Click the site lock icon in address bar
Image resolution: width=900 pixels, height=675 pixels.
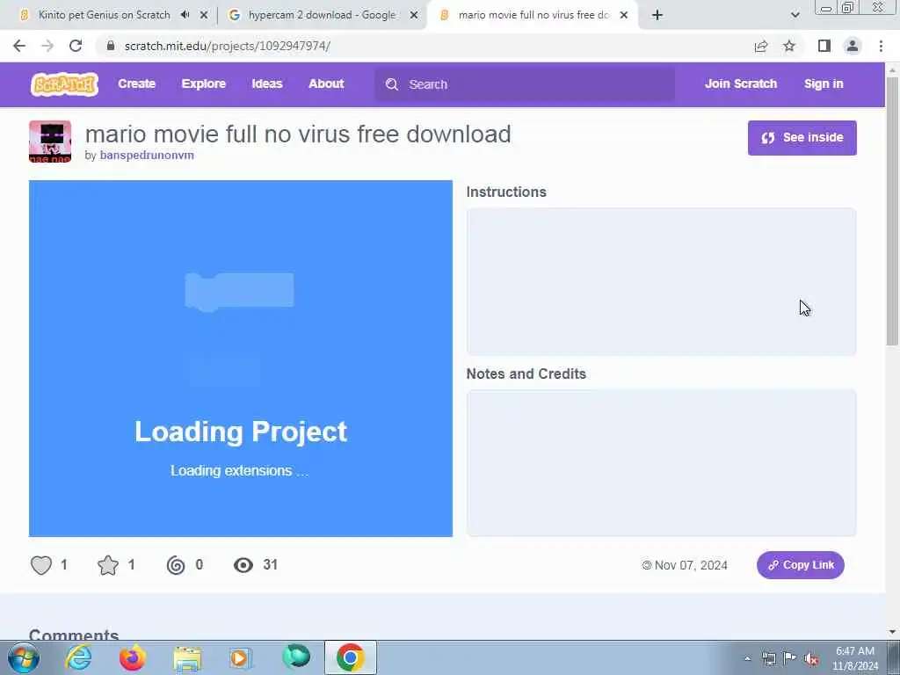point(111,46)
